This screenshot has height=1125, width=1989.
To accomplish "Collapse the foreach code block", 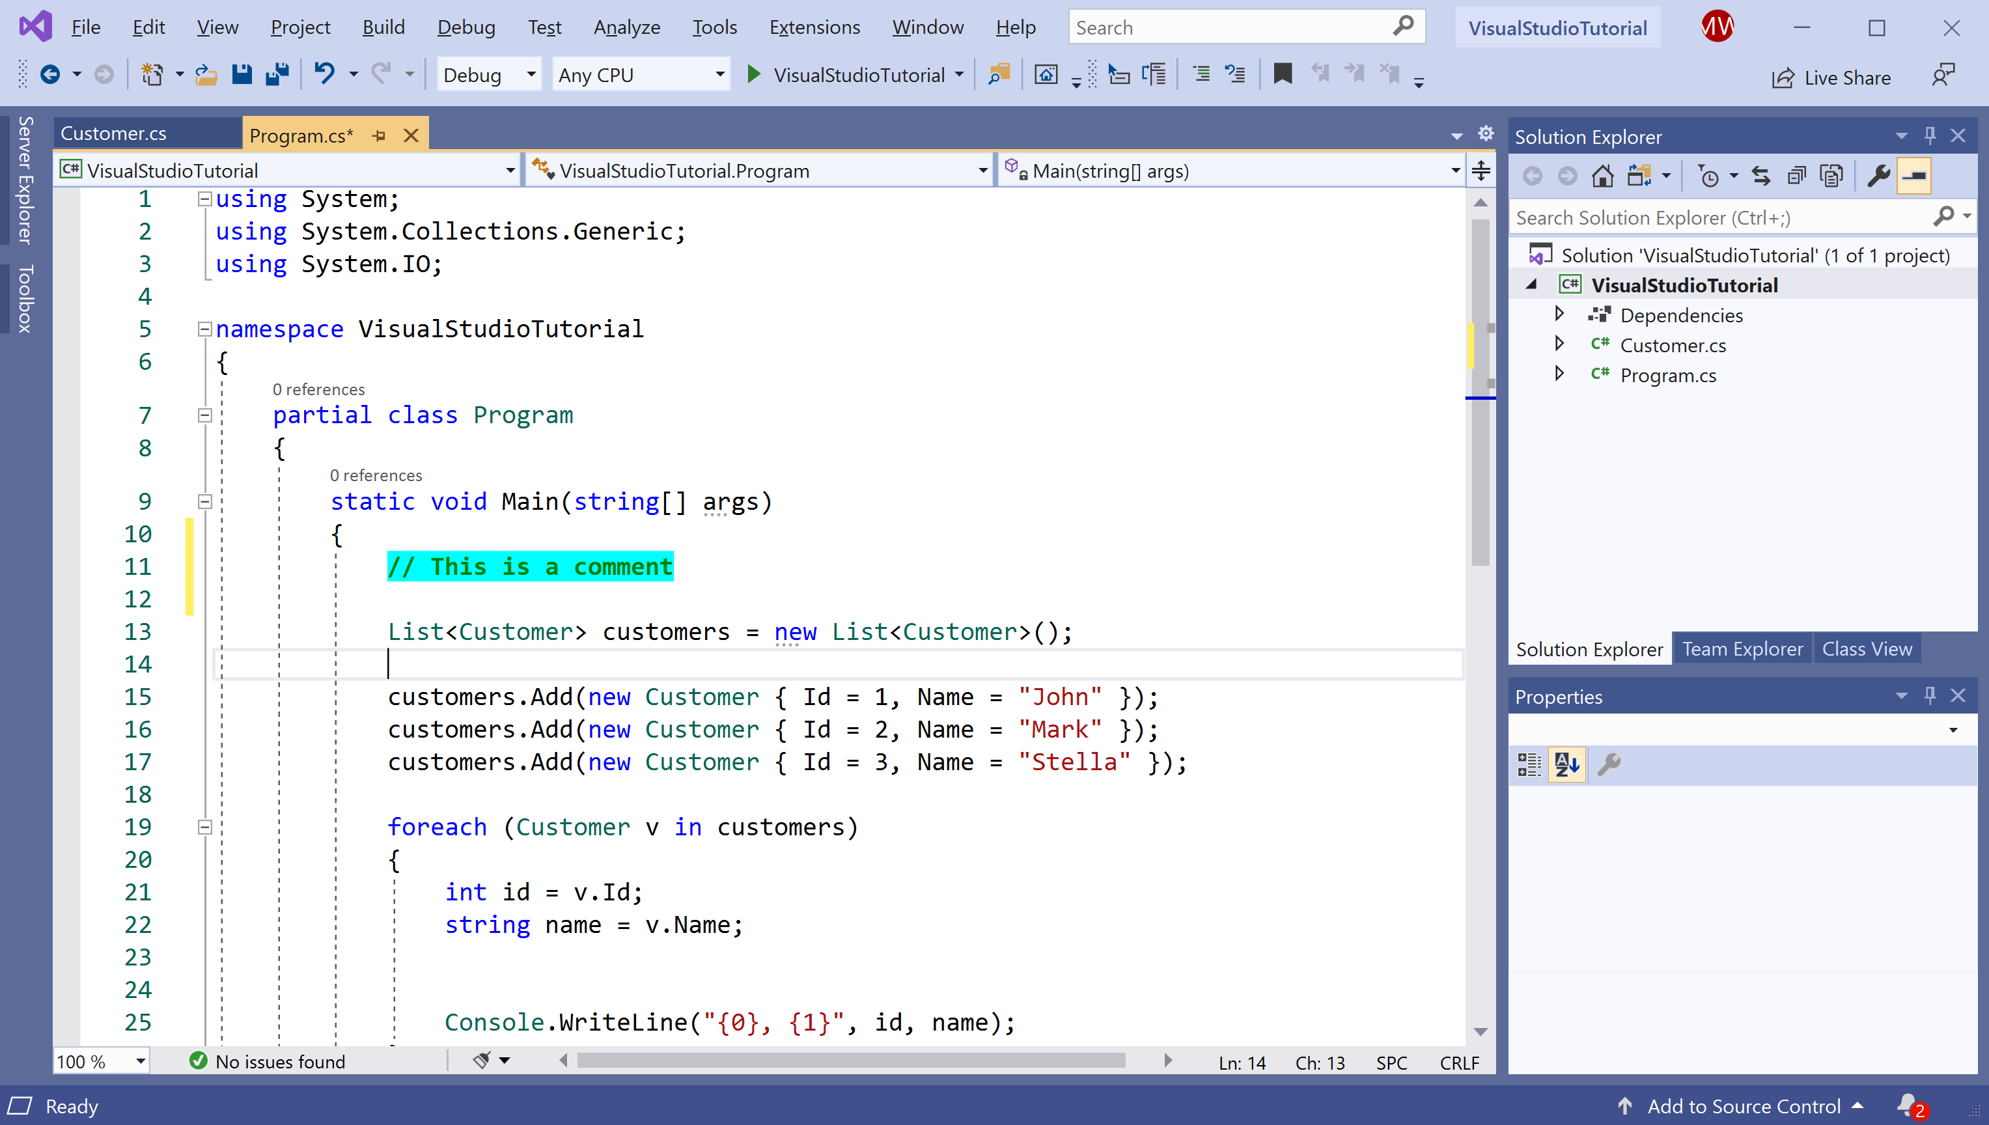I will [x=204, y=827].
